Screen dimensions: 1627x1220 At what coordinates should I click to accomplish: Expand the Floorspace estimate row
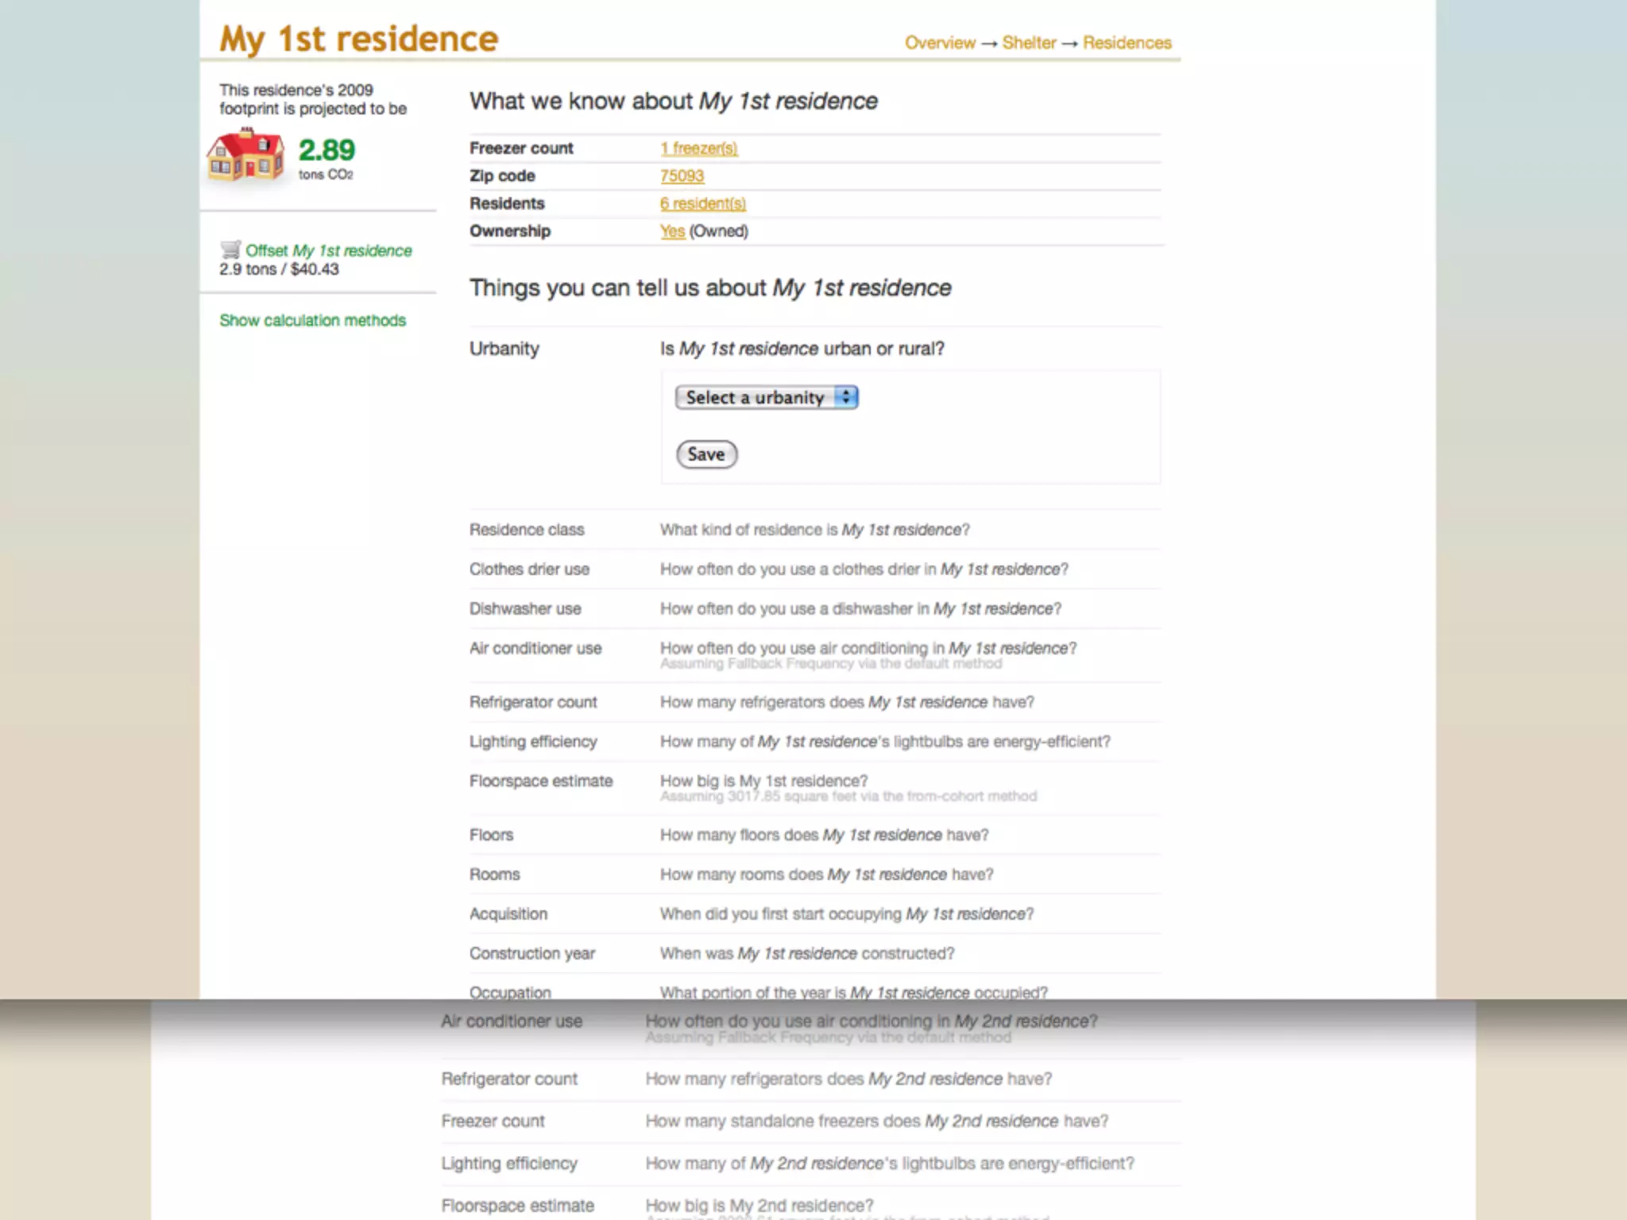pyautogui.click(x=763, y=782)
